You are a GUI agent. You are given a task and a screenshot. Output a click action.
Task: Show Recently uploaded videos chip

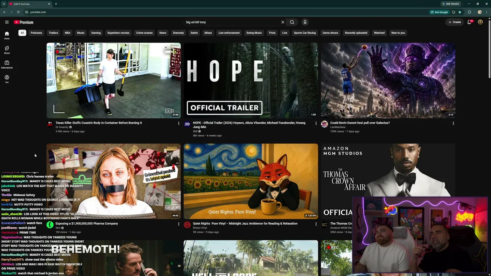tap(356, 33)
